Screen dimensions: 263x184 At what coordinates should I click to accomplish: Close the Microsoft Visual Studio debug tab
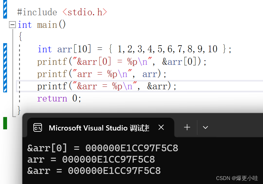click(161, 127)
